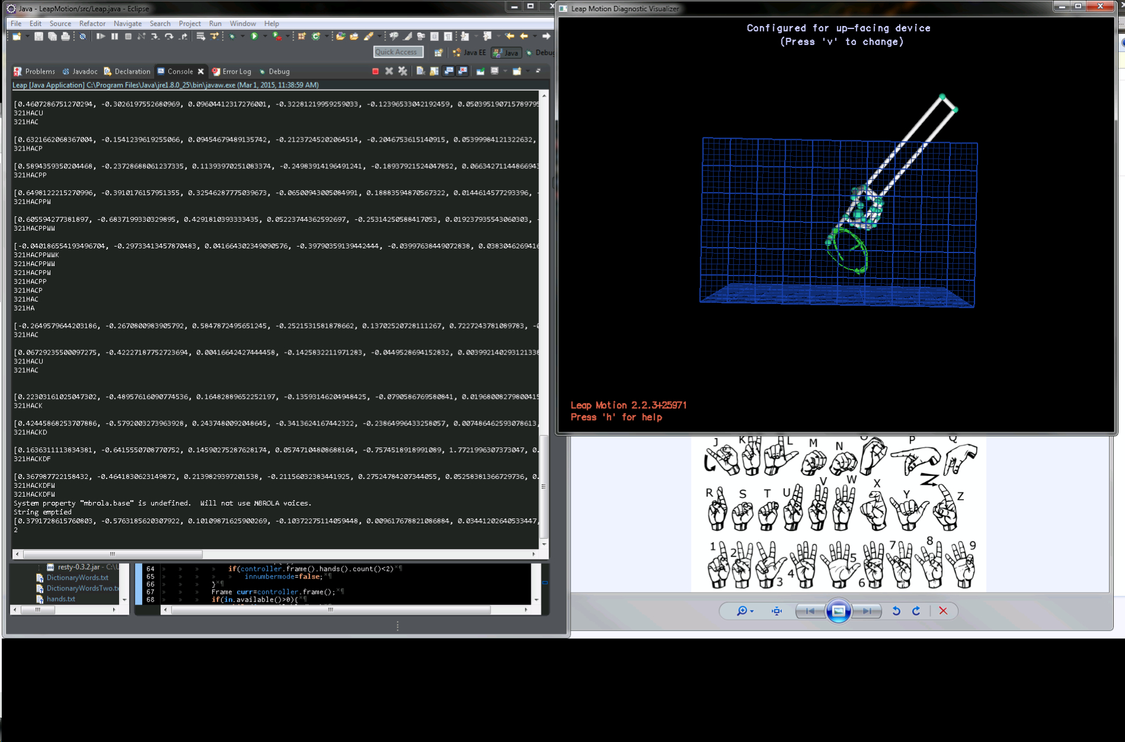The height and width of the screenshot is (742, 1125).
Task: Open the Source menu
Action: 60,24
